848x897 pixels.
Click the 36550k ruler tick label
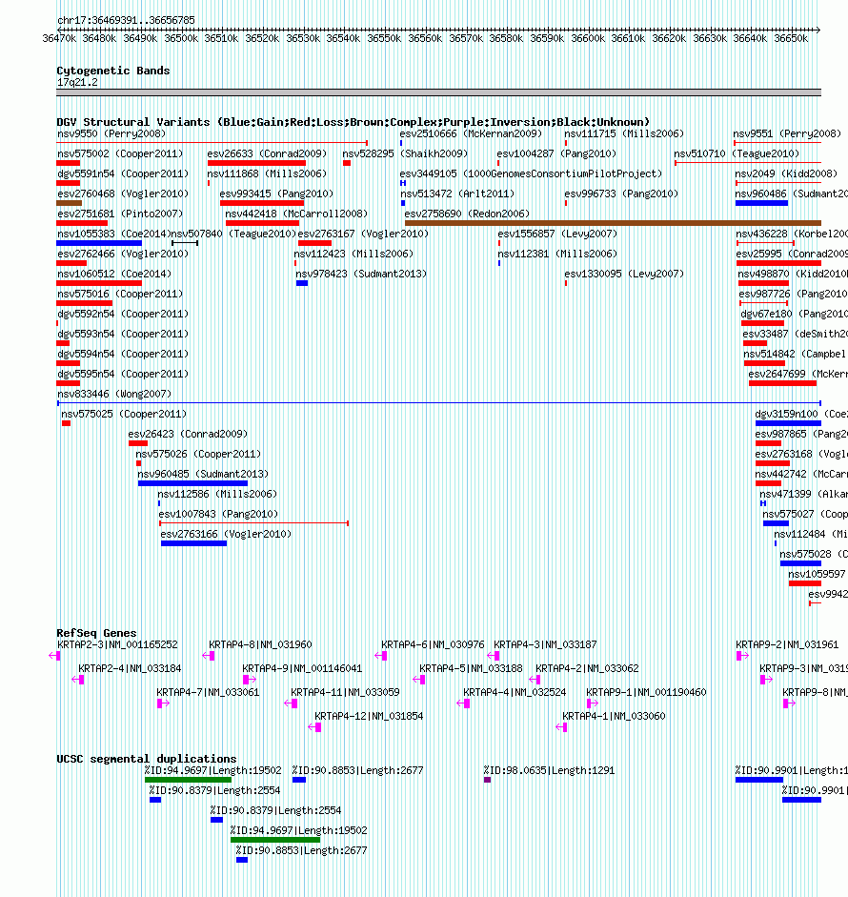[x=384, y=38]
